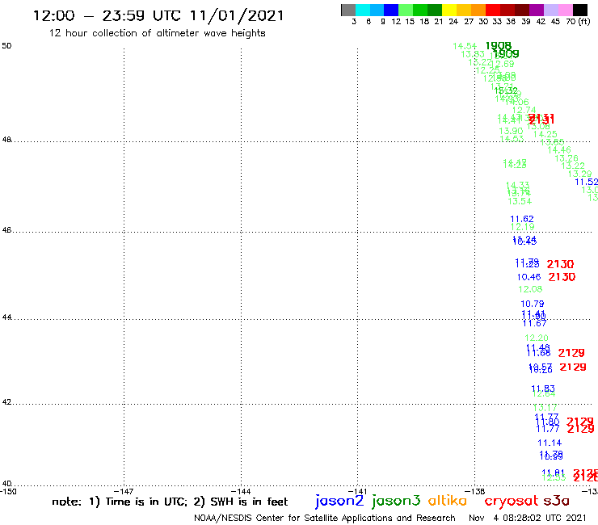Click the purple swatch labeled 42
This screenshot has width=598, height=525.
tap(537, 10)
